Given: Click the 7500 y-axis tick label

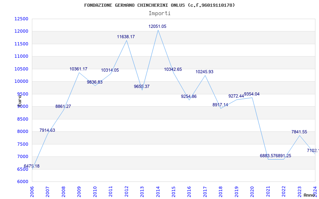Looking at the screenshot, I should (x=22, y=144).
